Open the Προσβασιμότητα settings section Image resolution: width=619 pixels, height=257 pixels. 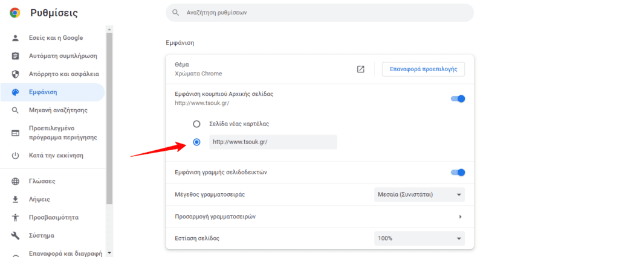click(x=53, y=217)
